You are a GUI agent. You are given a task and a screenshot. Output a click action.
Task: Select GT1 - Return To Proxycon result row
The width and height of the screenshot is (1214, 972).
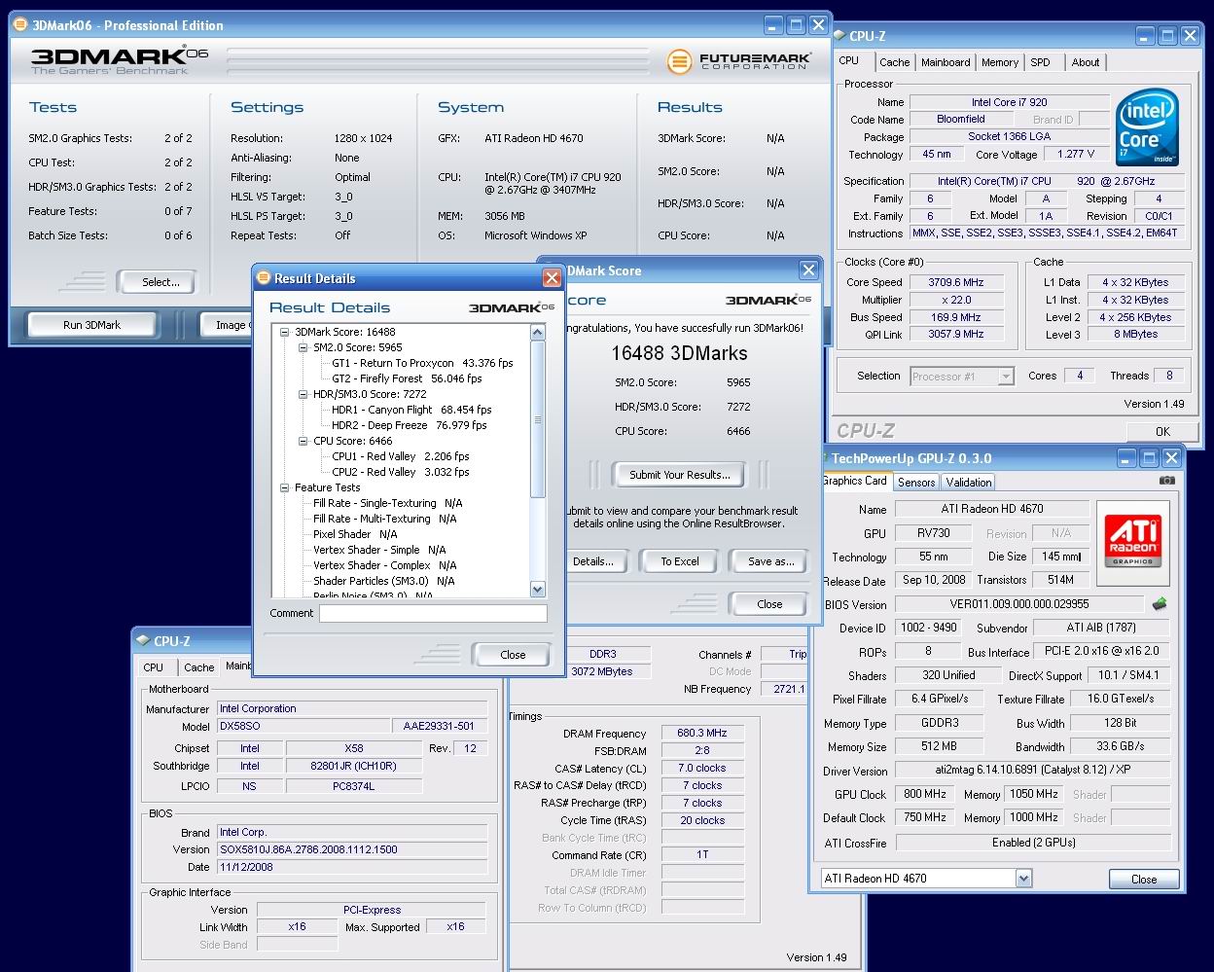[422, 363]
